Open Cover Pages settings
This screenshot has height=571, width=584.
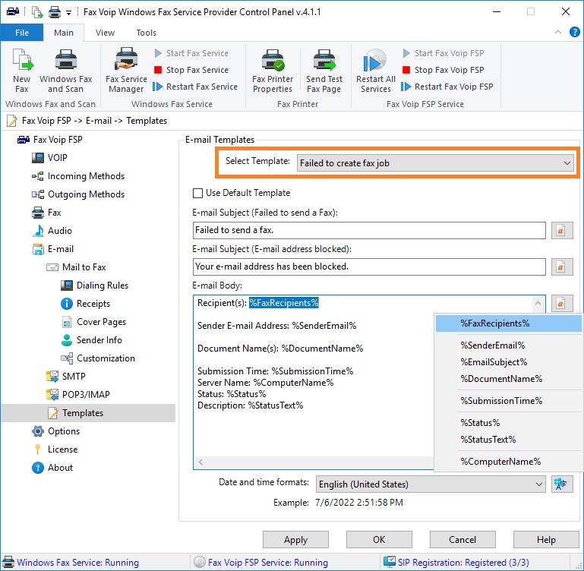tap(94, 322)
